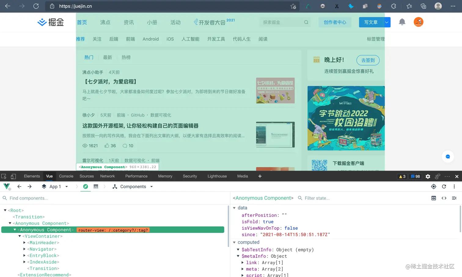The image size is (462, 277).
Task: Click the Find components search field
Action: (x=115, y=198)
